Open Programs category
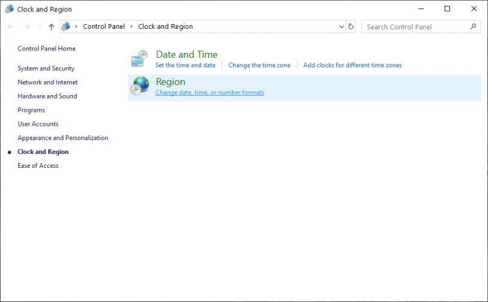The height and width of the screenshot is (302, 488). pos(31,110)
